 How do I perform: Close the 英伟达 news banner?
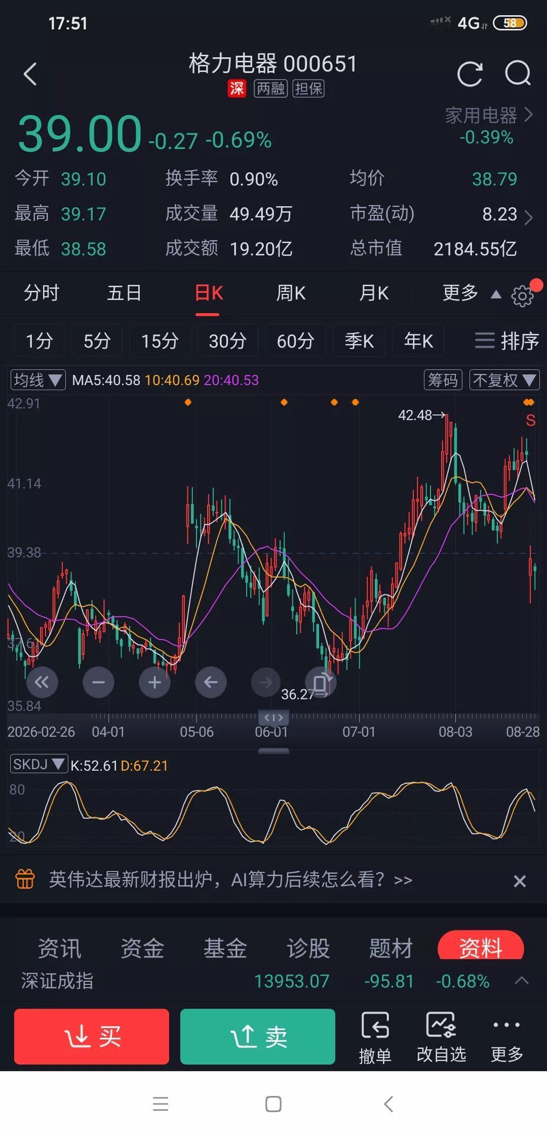coord(520,881)
